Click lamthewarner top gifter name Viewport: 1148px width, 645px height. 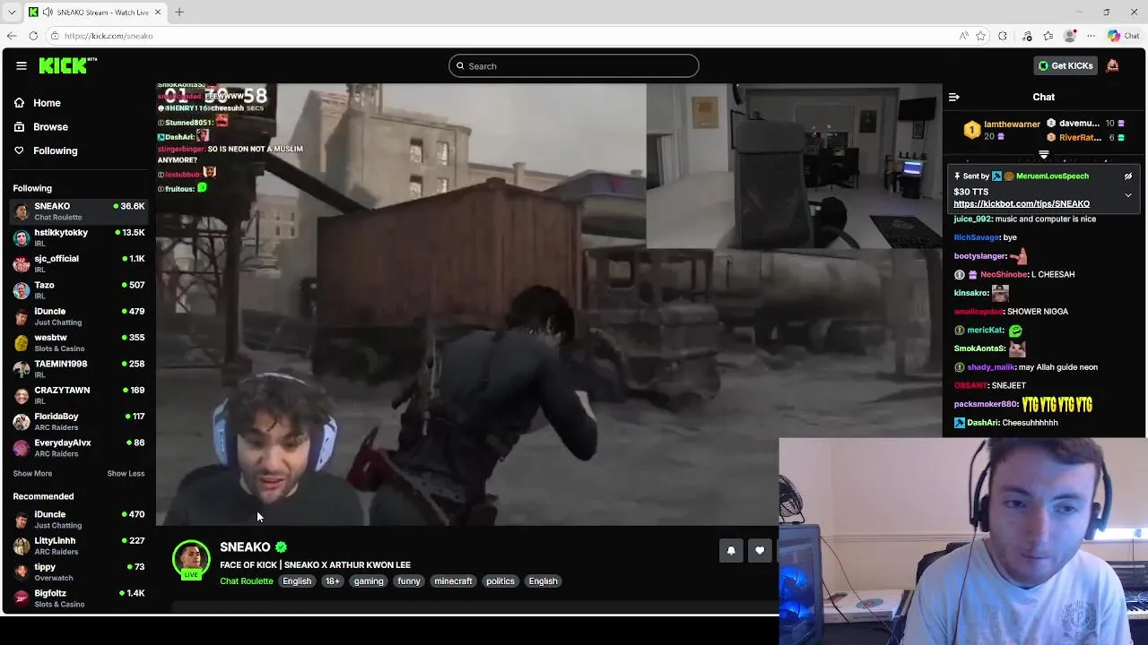1012,125
